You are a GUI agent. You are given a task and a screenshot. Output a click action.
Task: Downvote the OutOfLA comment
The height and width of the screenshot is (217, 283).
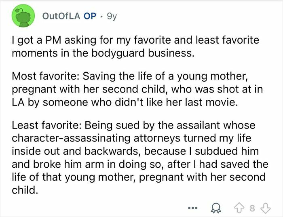pos(266,209)
